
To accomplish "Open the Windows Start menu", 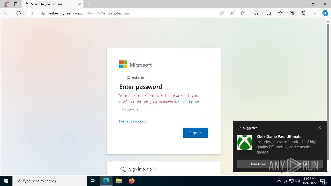I will pos(6,181).
